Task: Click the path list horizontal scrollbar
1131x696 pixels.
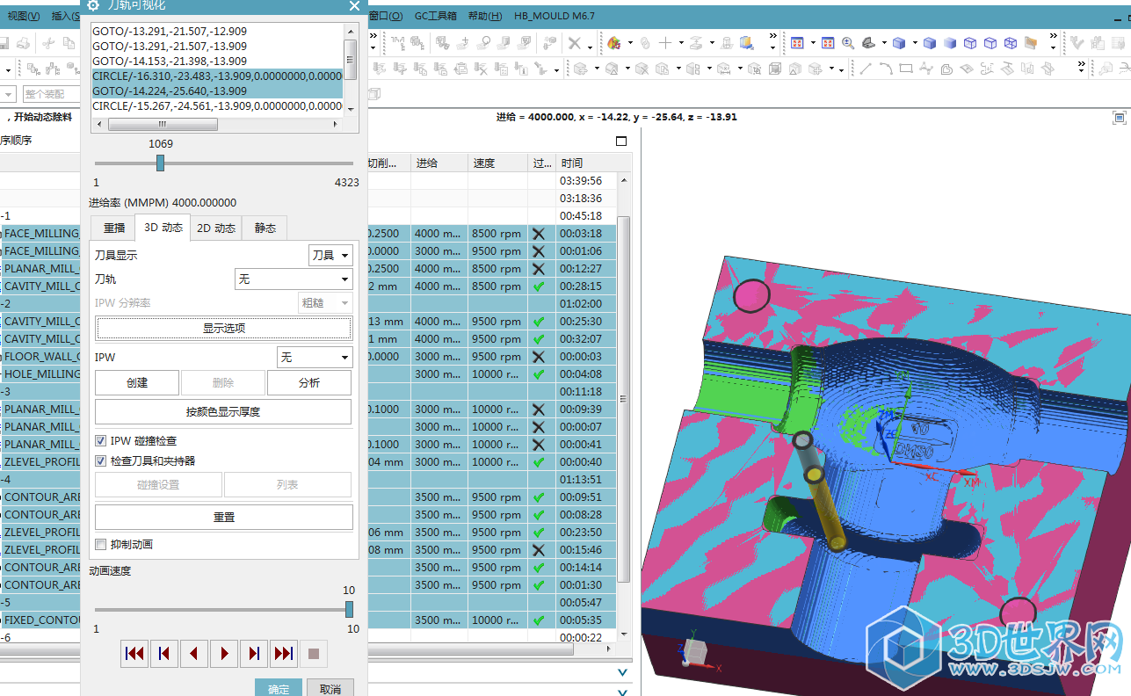Action: pyautogui.click(x=163, y=125)
